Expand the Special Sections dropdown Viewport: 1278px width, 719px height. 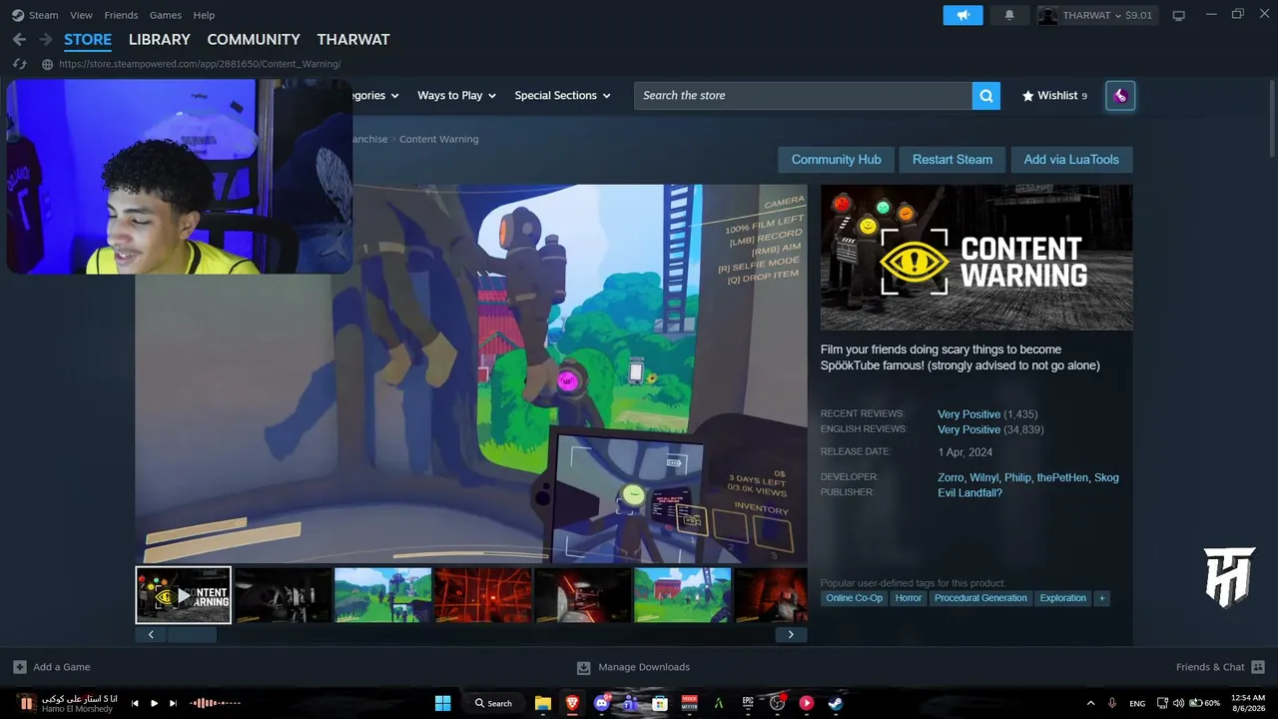coord(562,96)
